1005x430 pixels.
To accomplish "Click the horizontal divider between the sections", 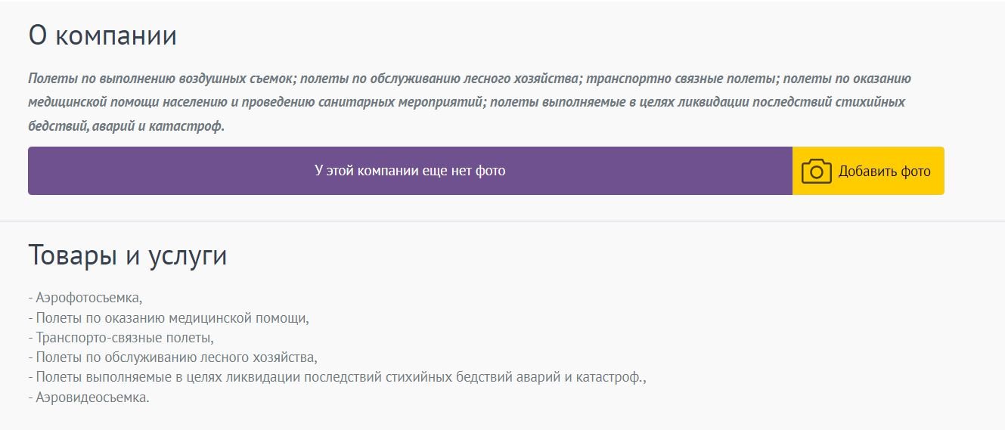I will [502, 221].
